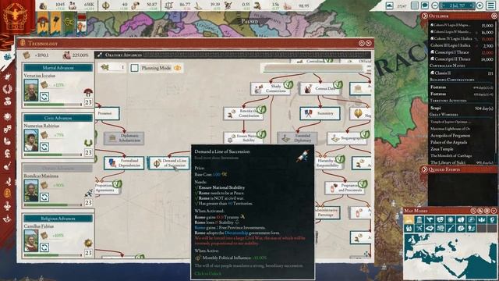Click Camillus Fabius character portrait
Viewport: 499px width, 281px height.
tap(31, 241)
